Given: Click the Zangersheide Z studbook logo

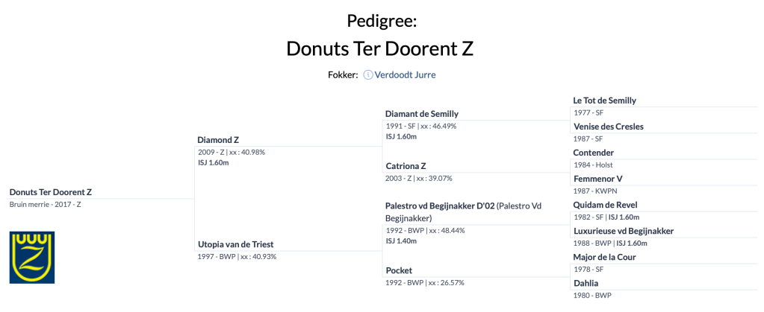Looking at the screenshot, I should pos(32,257).
